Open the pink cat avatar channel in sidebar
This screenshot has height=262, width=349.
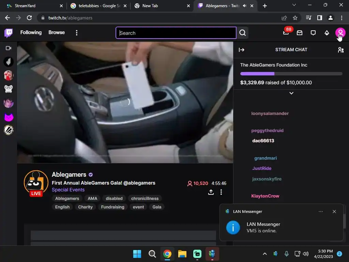9,117
